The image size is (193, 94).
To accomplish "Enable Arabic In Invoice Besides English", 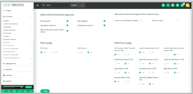I will tap(141, 21).
